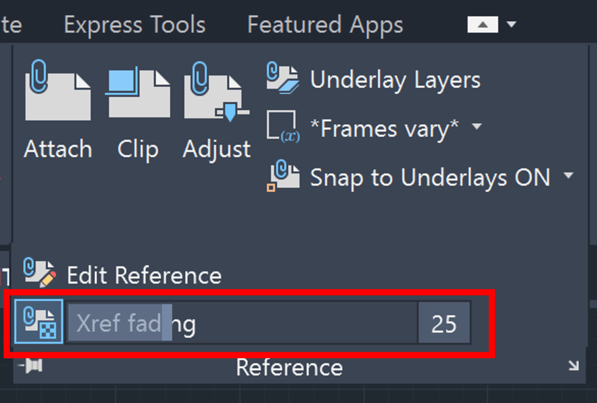The height and width of the screenshot is (403, 597).
Task: Open the Clip tool
Action: [138, 111]
